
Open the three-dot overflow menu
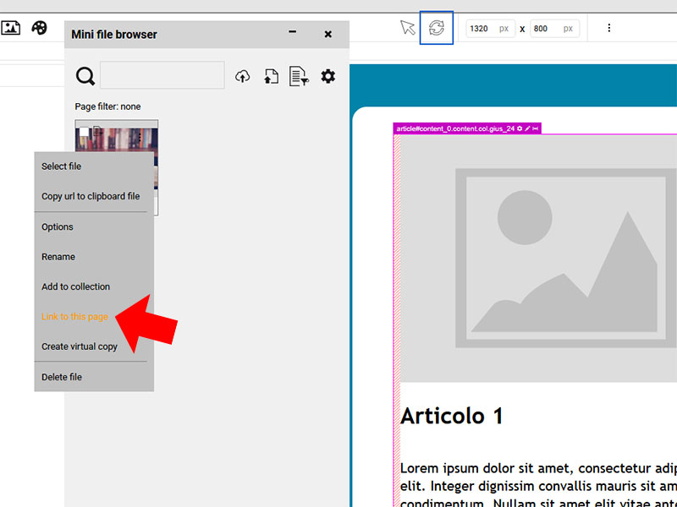(x=609, y=27)
